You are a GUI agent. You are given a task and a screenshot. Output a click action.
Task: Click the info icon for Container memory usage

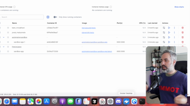(x=111, y=7)
